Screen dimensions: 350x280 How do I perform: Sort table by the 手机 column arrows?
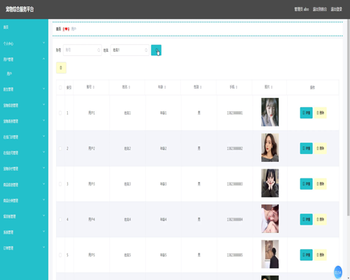pos(237,87)
